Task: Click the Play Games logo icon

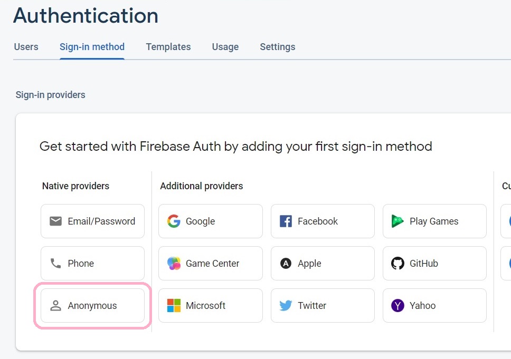Action: pos(398,221)
